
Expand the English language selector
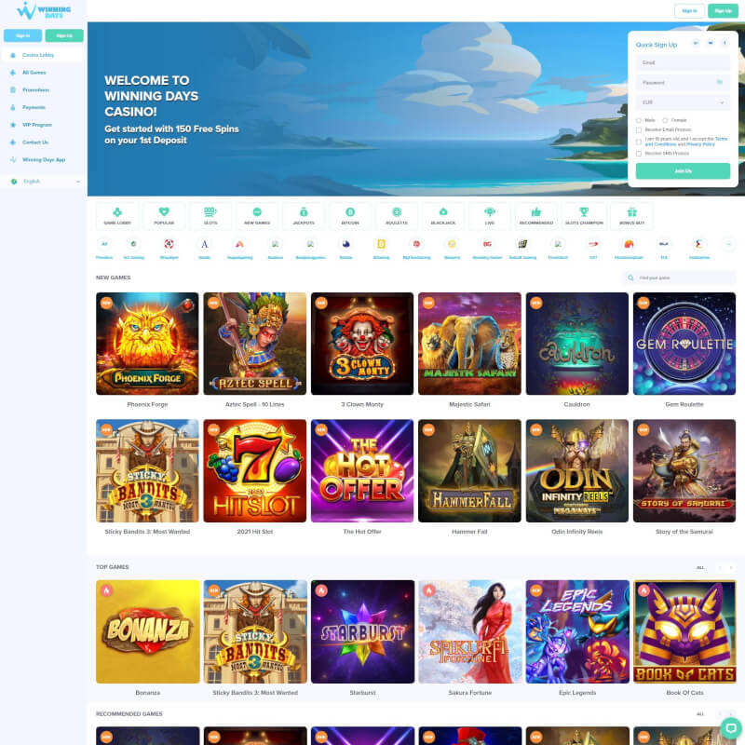(x=45, y=182)
